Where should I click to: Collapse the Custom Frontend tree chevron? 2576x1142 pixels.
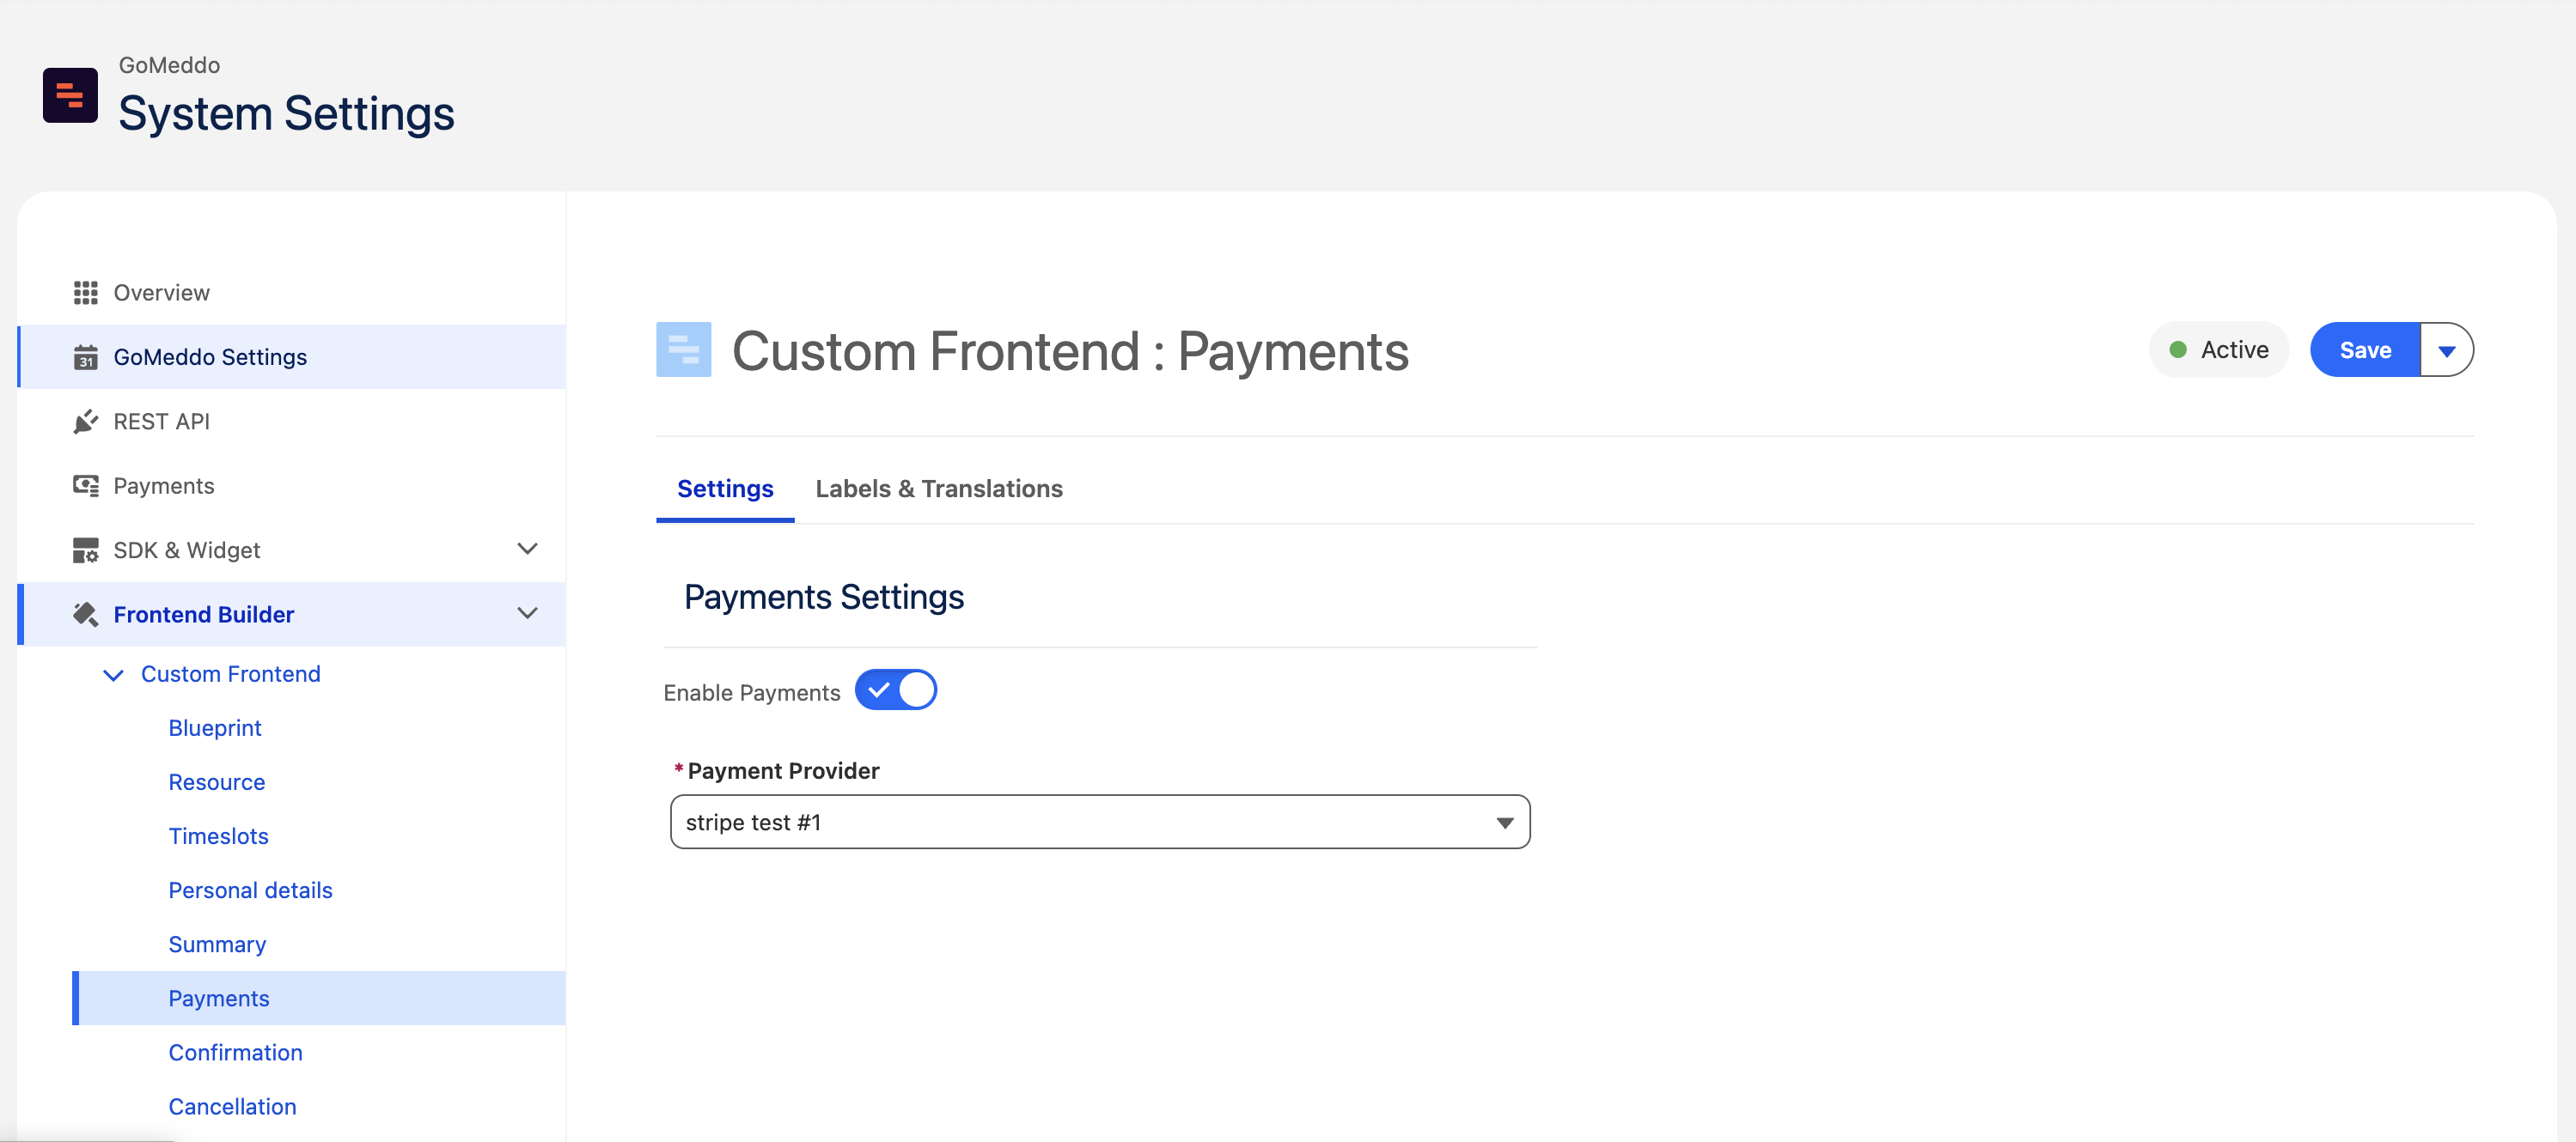click(x=114, y=676)
